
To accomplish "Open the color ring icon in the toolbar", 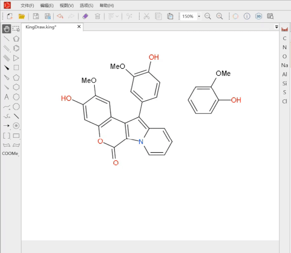I will point(235,16).
